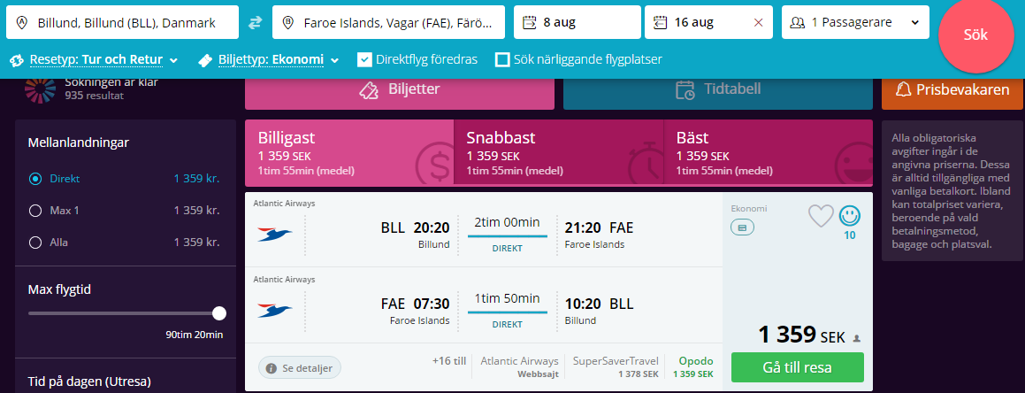Click the Gå till resa button
1025x393 pixels.
coord(797,367)
